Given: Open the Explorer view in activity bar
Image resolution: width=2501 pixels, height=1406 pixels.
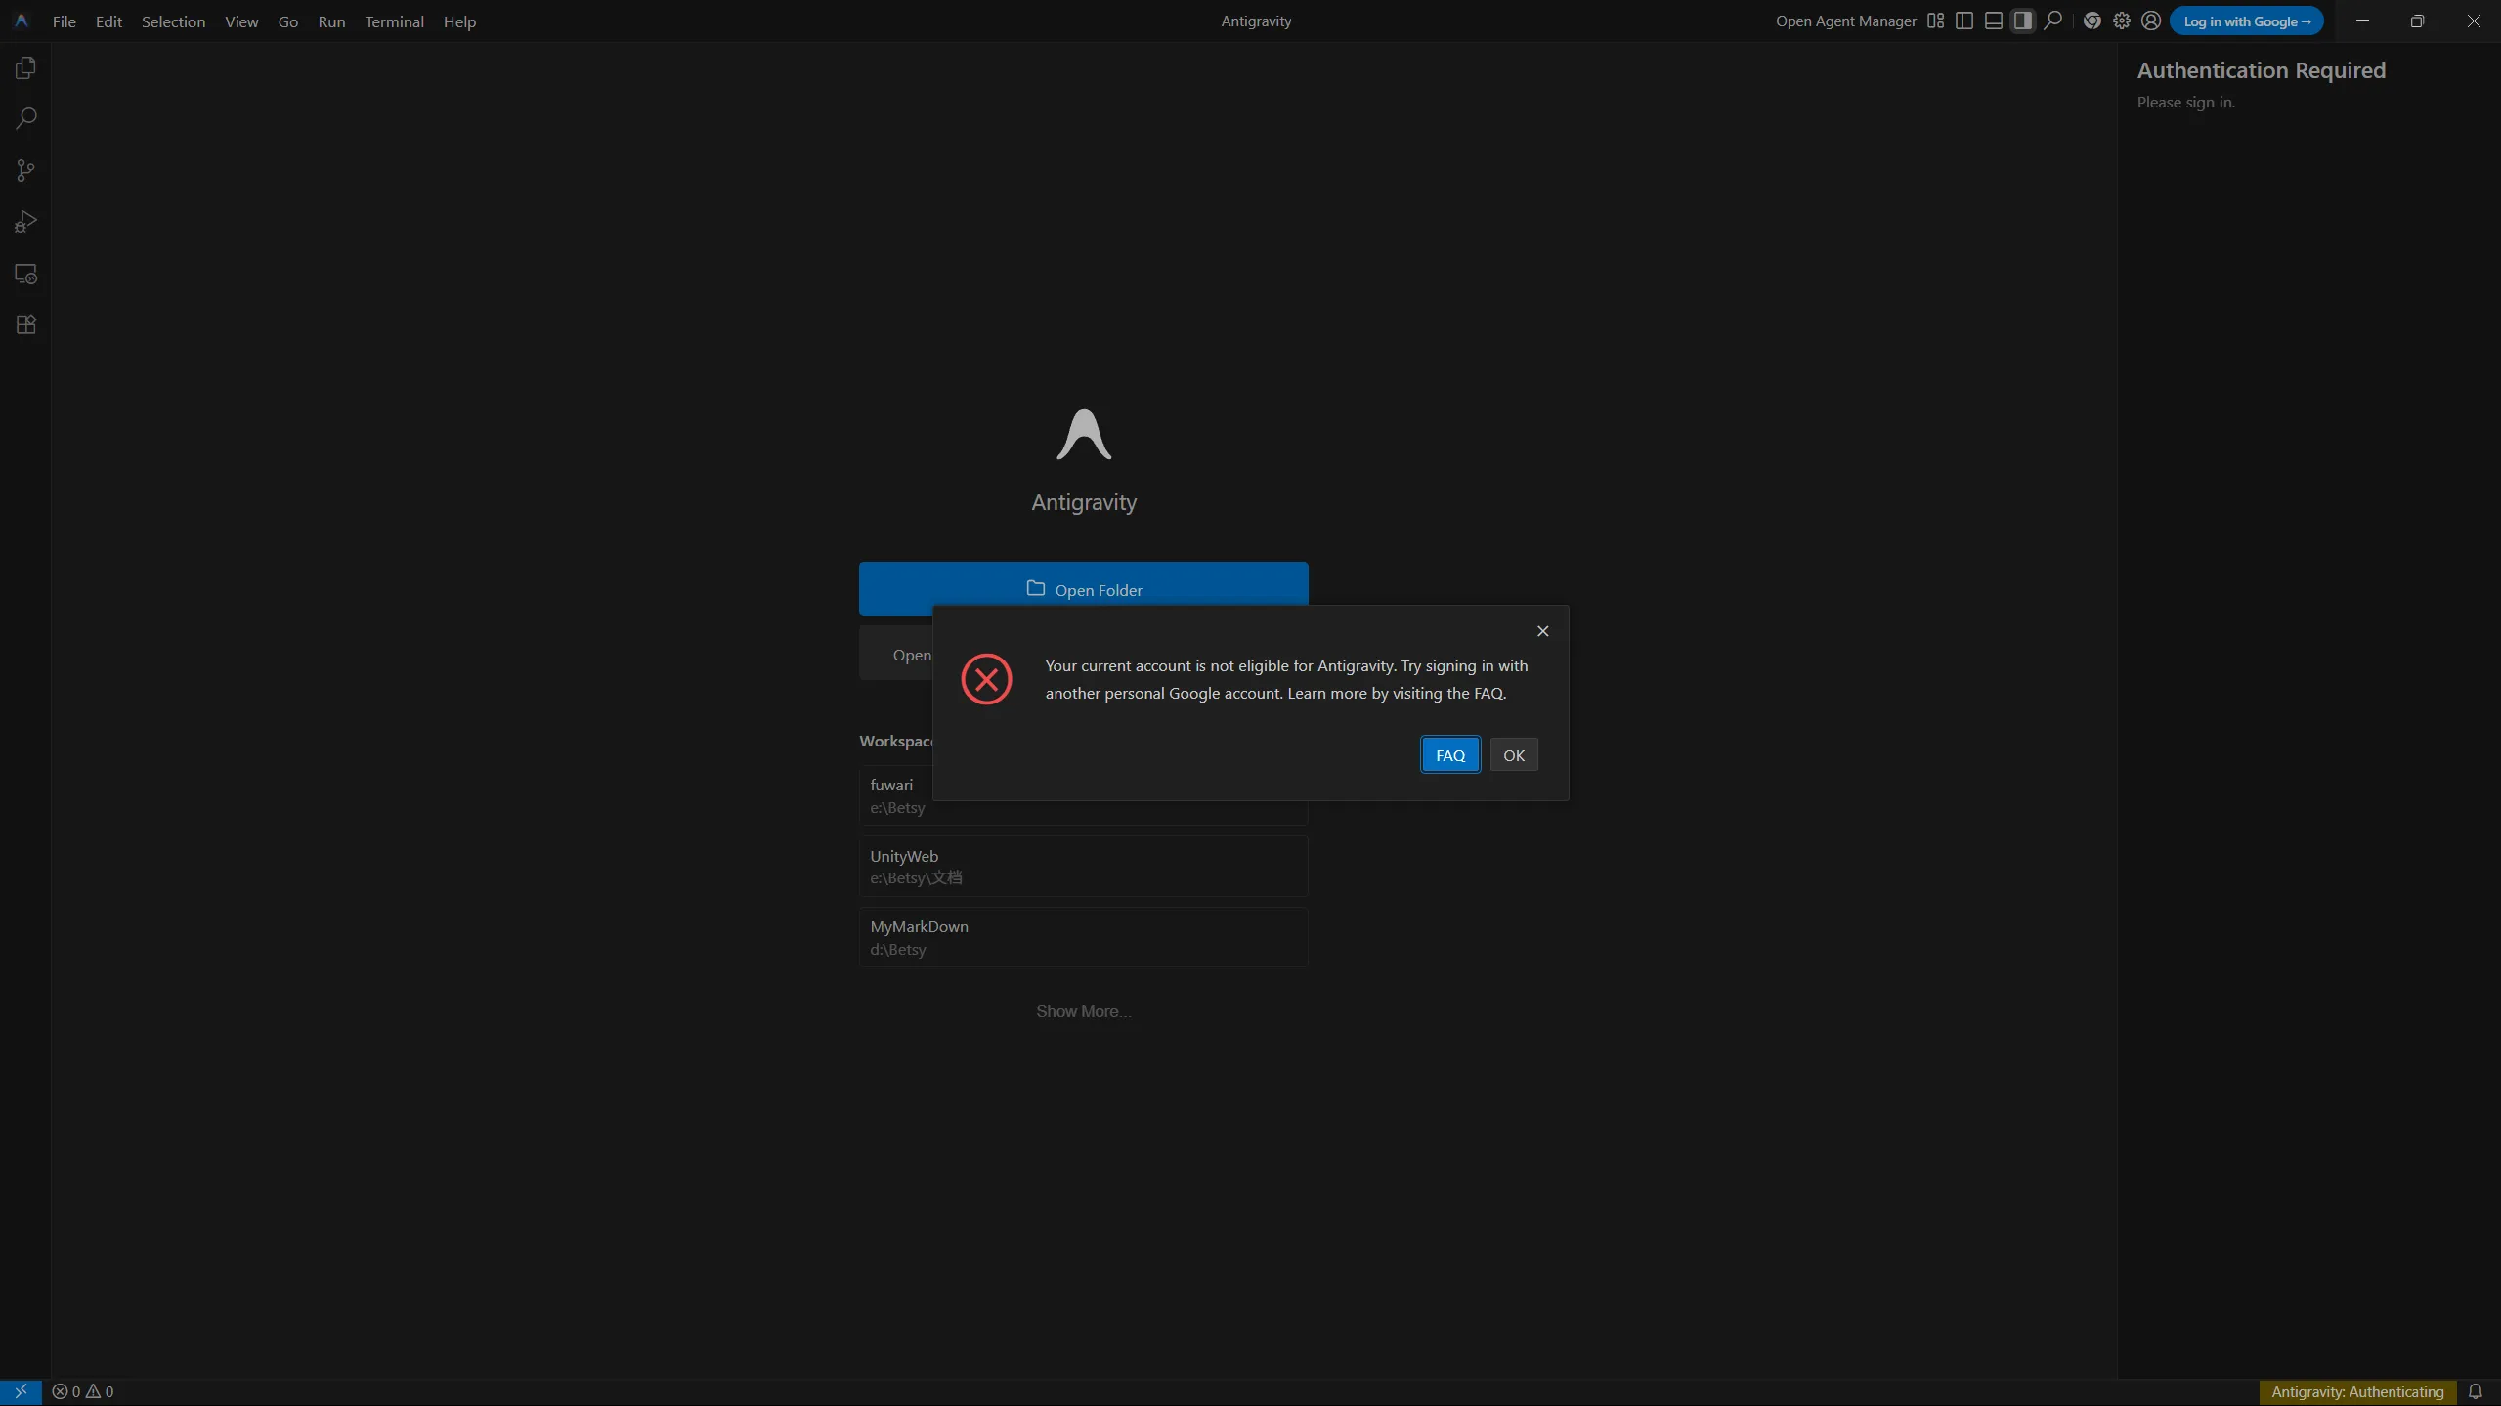Looking at the screenshot, I should (26, 68).
